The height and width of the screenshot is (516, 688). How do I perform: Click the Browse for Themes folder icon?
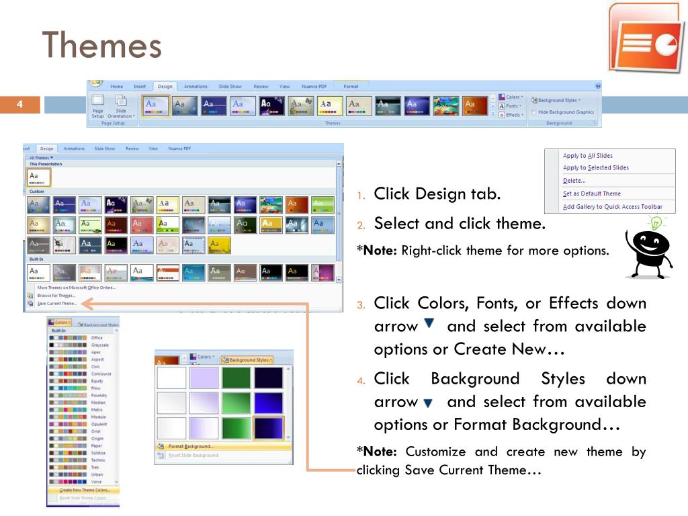tap(30, 296)
